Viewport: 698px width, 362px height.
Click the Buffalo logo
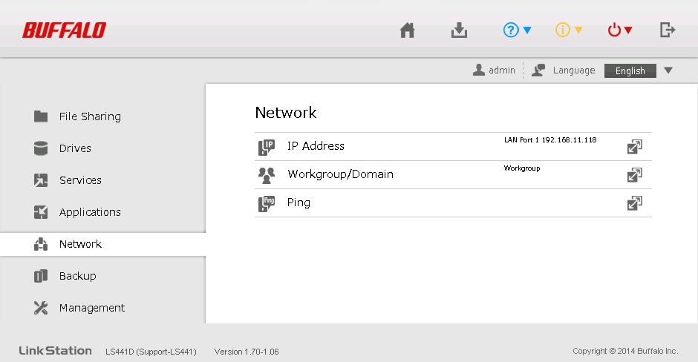pos(64,30)
